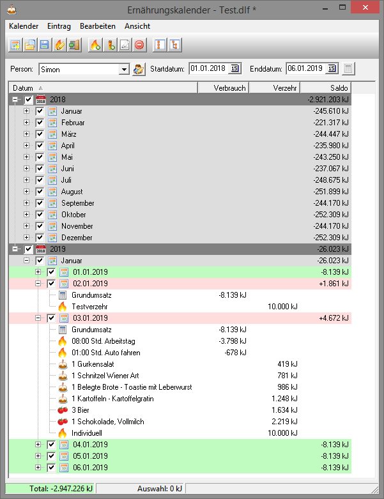The image size is (384, 499).
Task: Click the new calendar toolbar icon
Action: (14, 45)
